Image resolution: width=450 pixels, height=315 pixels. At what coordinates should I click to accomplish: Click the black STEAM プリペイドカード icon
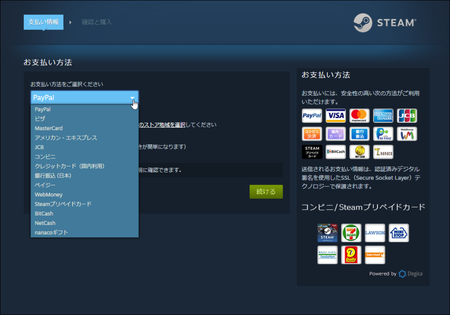pyautogui.click(x=312, y=152)
